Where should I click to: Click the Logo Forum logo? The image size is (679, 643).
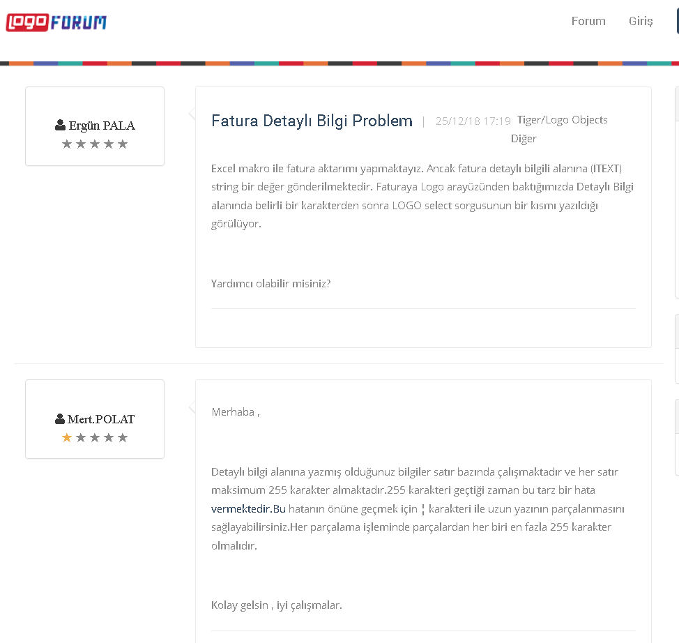pyautogui.click(x=56, y=22)
